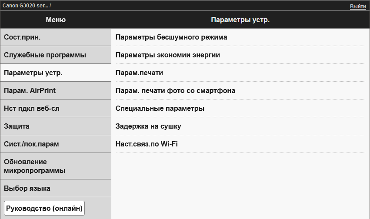370x219 pixels.
Task: Open Парам. печати фото со смартфона
Action: tap(175, 91)
